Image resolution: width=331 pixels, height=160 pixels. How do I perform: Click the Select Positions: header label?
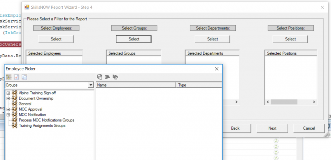[291, 28]
